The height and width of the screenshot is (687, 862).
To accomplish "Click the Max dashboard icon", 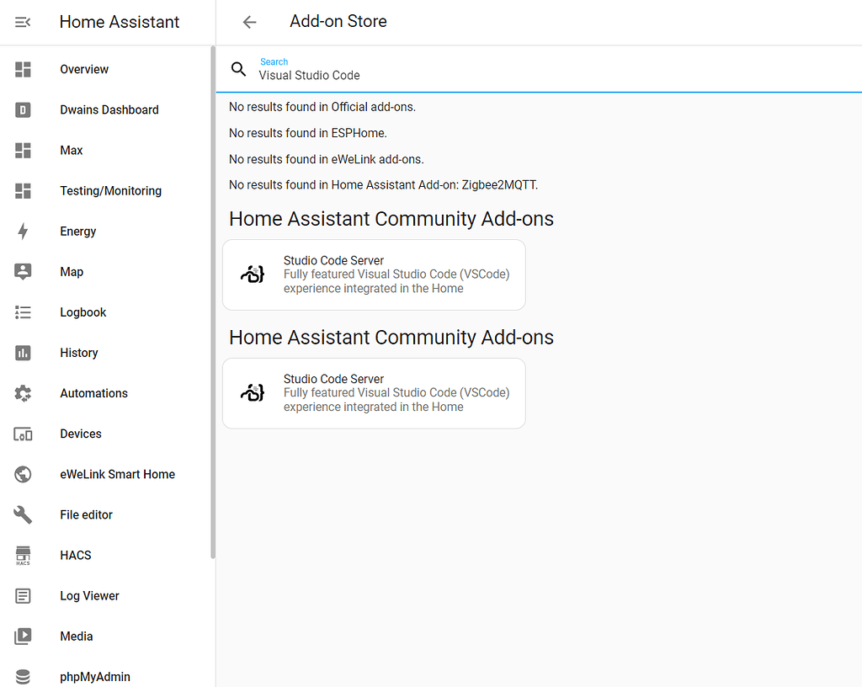I will 23,151.
